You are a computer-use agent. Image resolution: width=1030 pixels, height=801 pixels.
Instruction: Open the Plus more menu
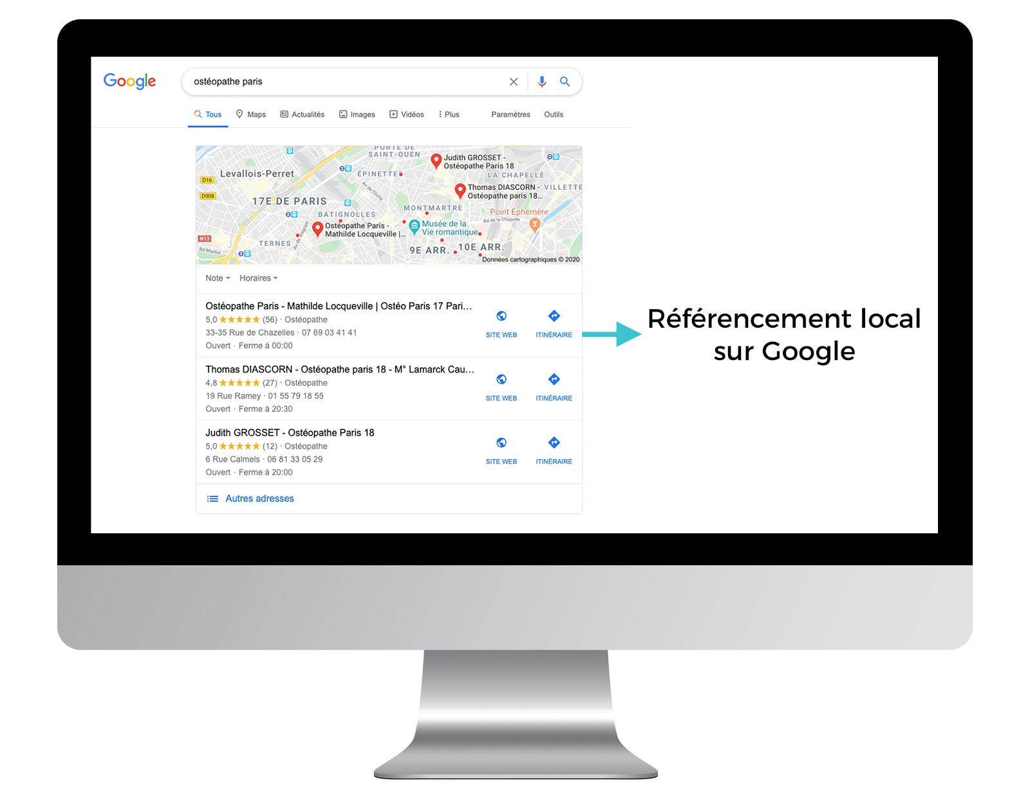pyautogui.click(x=449, y=115)
